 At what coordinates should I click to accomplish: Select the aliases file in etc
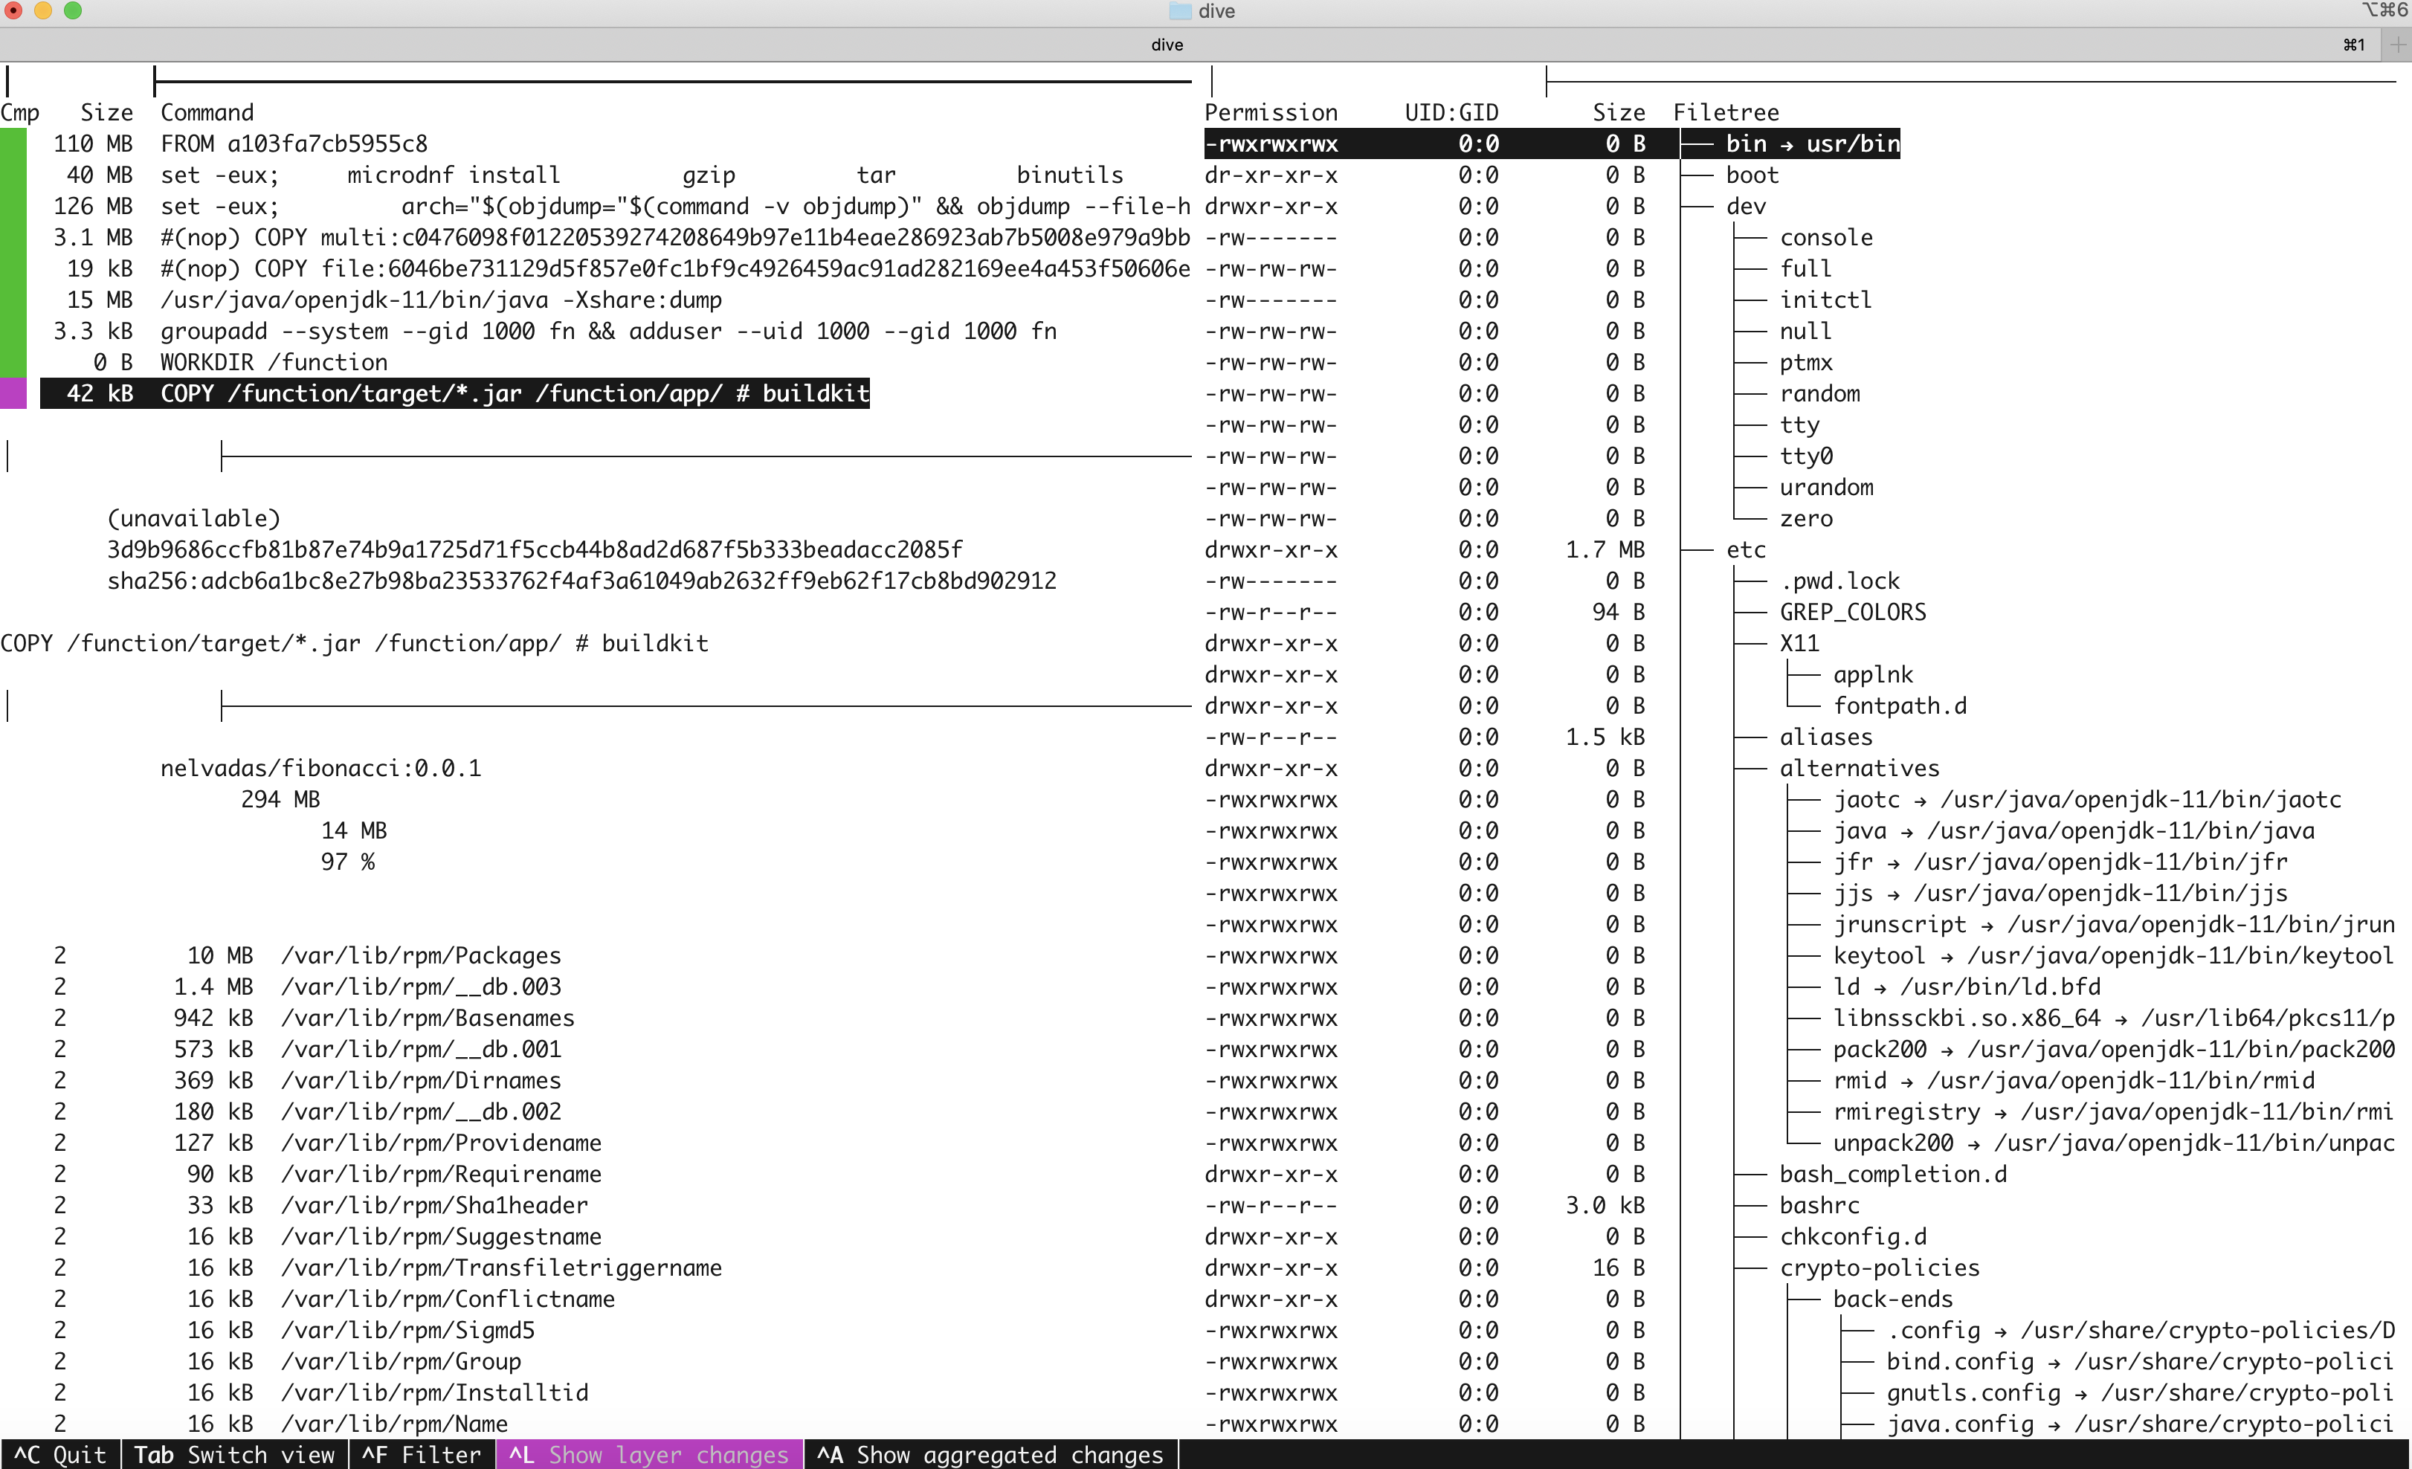tap(1825, 738)
